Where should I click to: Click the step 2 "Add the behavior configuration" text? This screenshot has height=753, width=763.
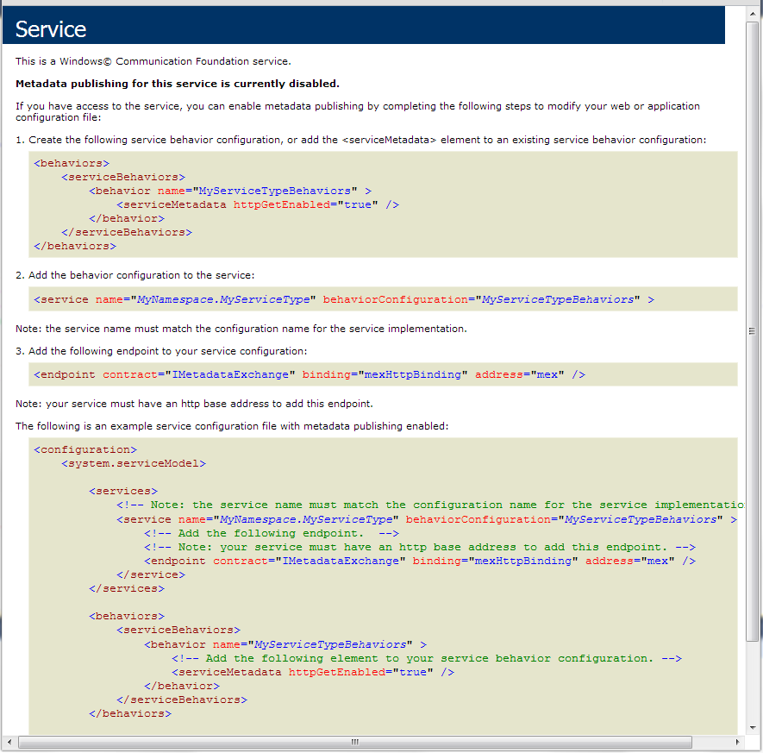pyautogui.click(x=134, y=275)
